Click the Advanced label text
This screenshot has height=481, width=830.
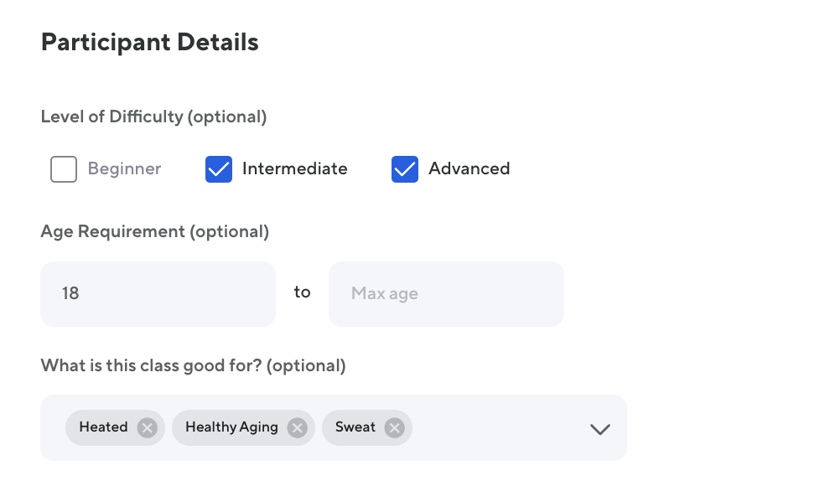(x=469, y=169)
